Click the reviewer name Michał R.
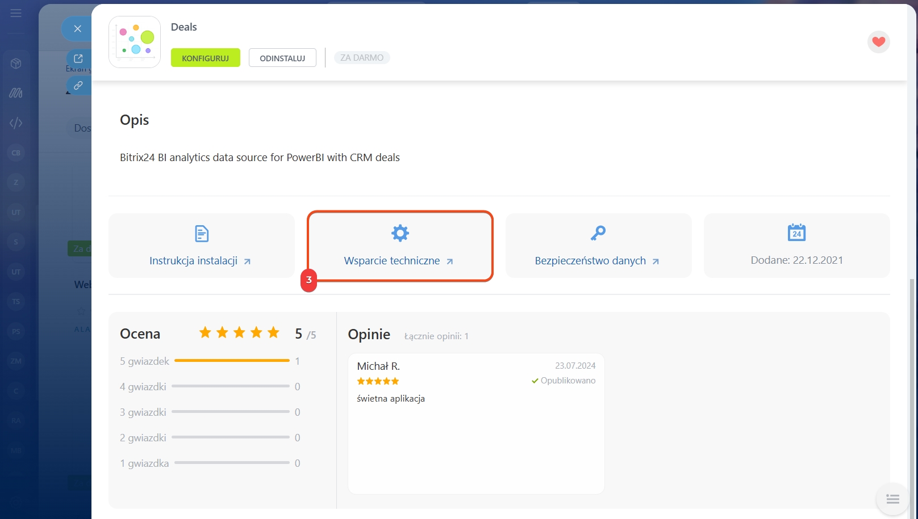Image resolution: width=918 pixels, height=519 pixels. pos(378,366)
